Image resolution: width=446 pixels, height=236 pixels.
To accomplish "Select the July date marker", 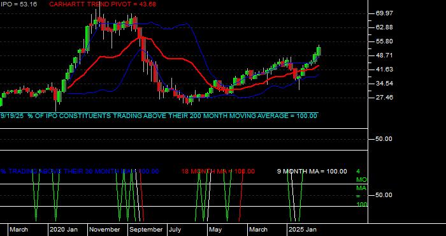I will click(x=175, y=230).
